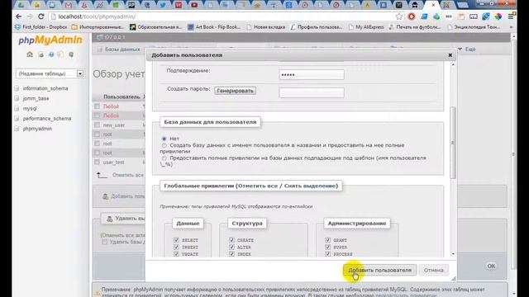Toggle the INDEX privilege checkbox
The image size is (529, 297).
pos(231,254)
